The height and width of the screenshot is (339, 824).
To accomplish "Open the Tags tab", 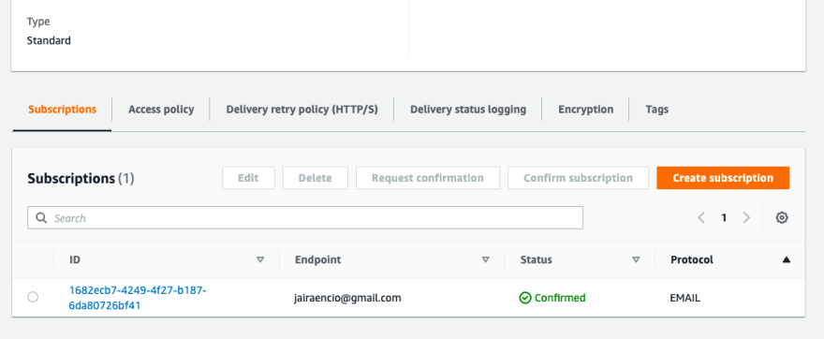I will pyautogui.click(x=657, y=110).
